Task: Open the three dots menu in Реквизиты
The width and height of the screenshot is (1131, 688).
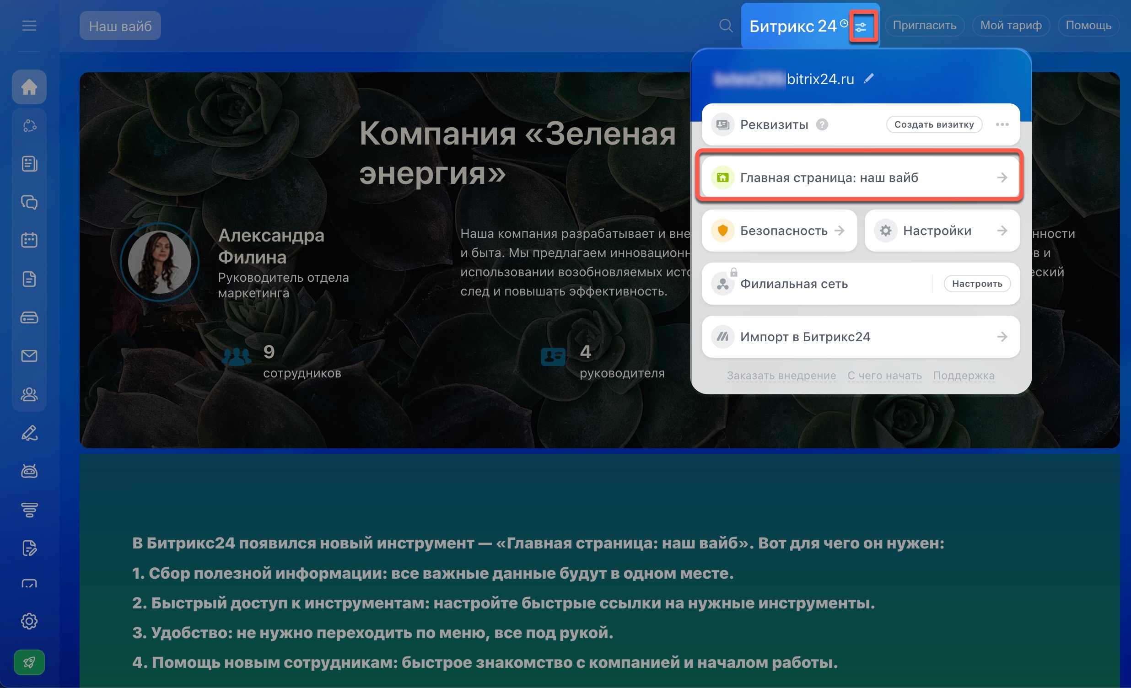Action: [x=1002, y=124]
